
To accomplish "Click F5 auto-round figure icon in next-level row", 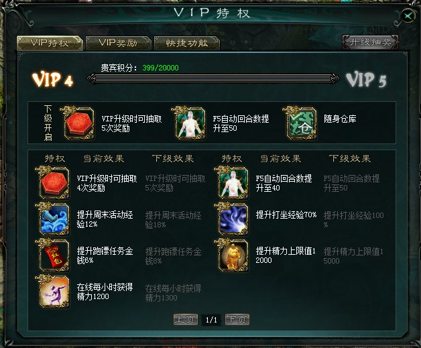I will [190, 123].
